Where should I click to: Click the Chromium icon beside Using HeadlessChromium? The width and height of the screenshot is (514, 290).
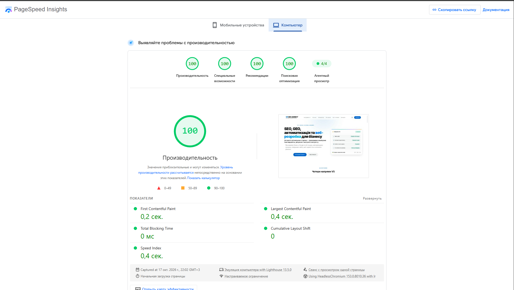tap(305, 276)
